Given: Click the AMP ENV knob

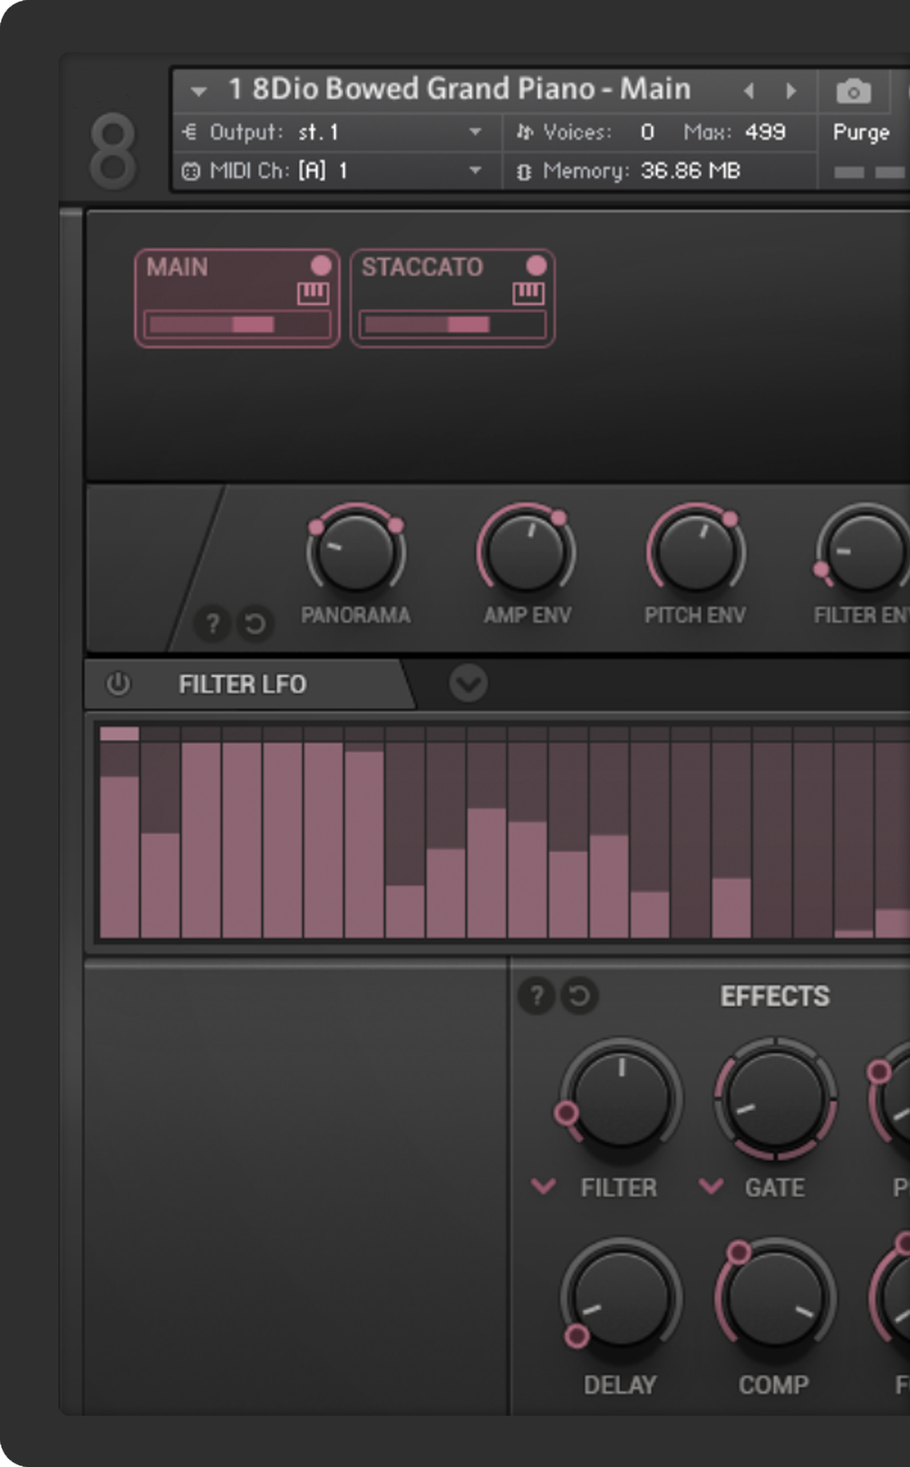Looking at the screenshot, I should point(526,553).
